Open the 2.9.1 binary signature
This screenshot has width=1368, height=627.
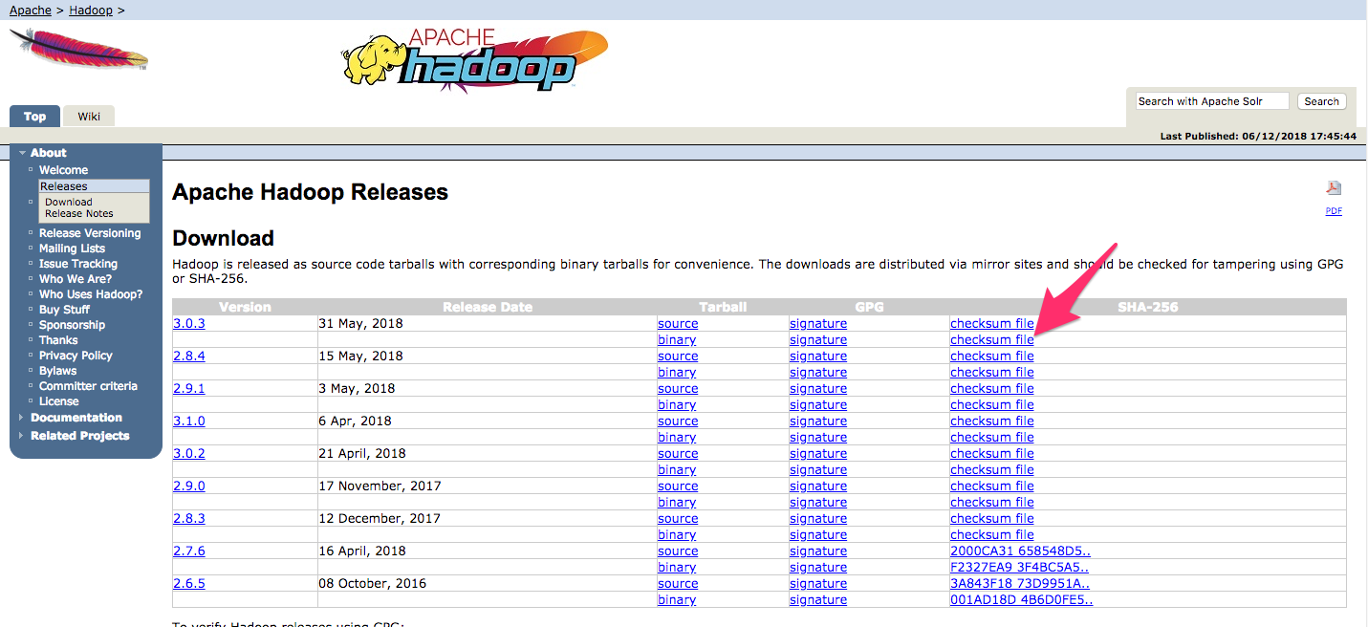pos(818,405)
